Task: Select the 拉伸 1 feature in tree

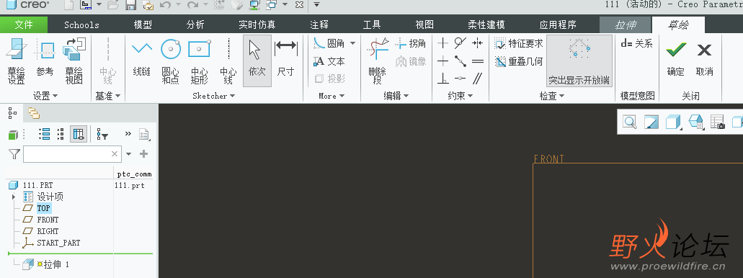Action: (53, 264)
